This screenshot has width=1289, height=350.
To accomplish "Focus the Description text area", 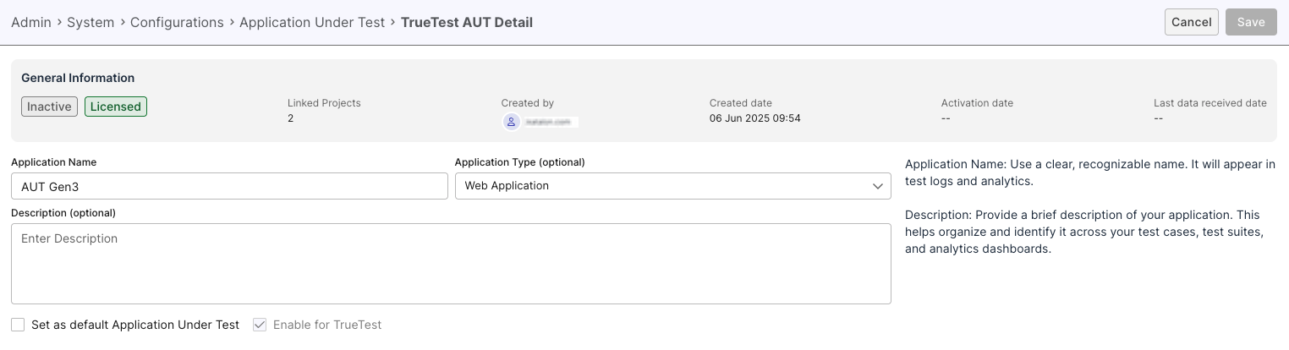I will [451, 264].
